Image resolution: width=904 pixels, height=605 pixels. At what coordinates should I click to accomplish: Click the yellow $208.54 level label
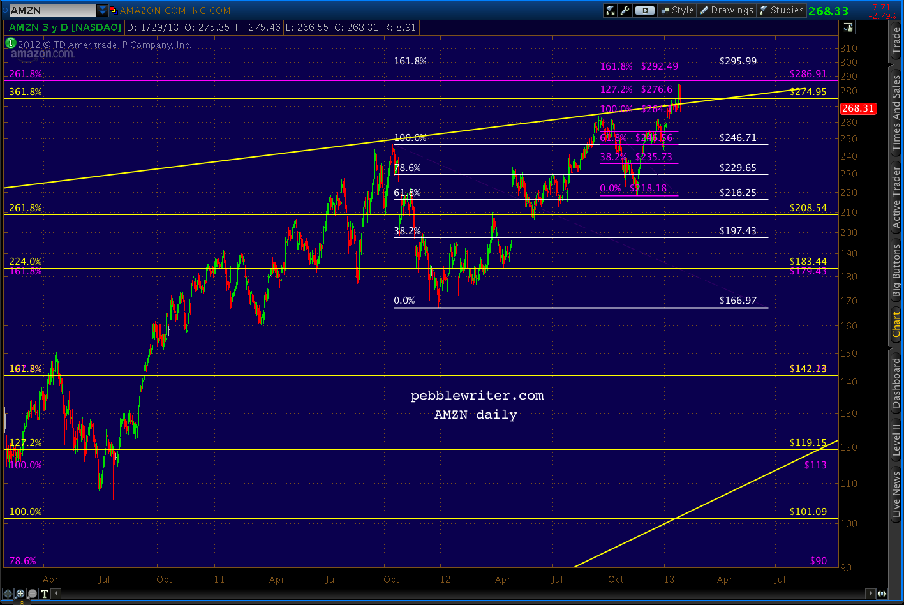(808, 208)
